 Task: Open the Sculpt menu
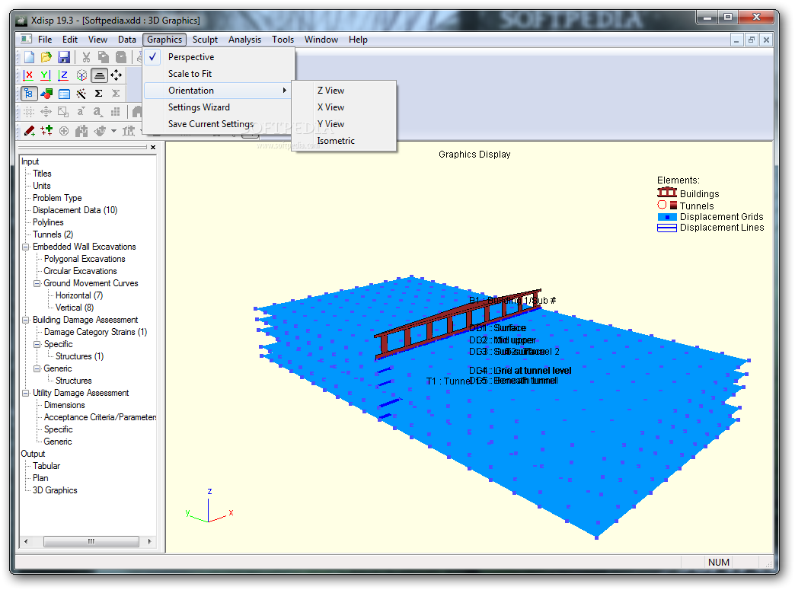coord(205,40)
